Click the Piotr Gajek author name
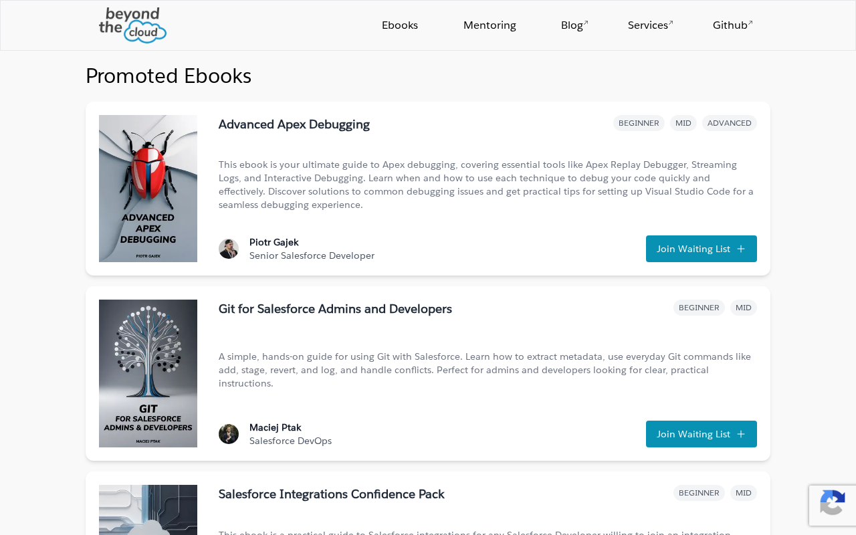This screenshot has height=535, width=856. coord(274,242)
